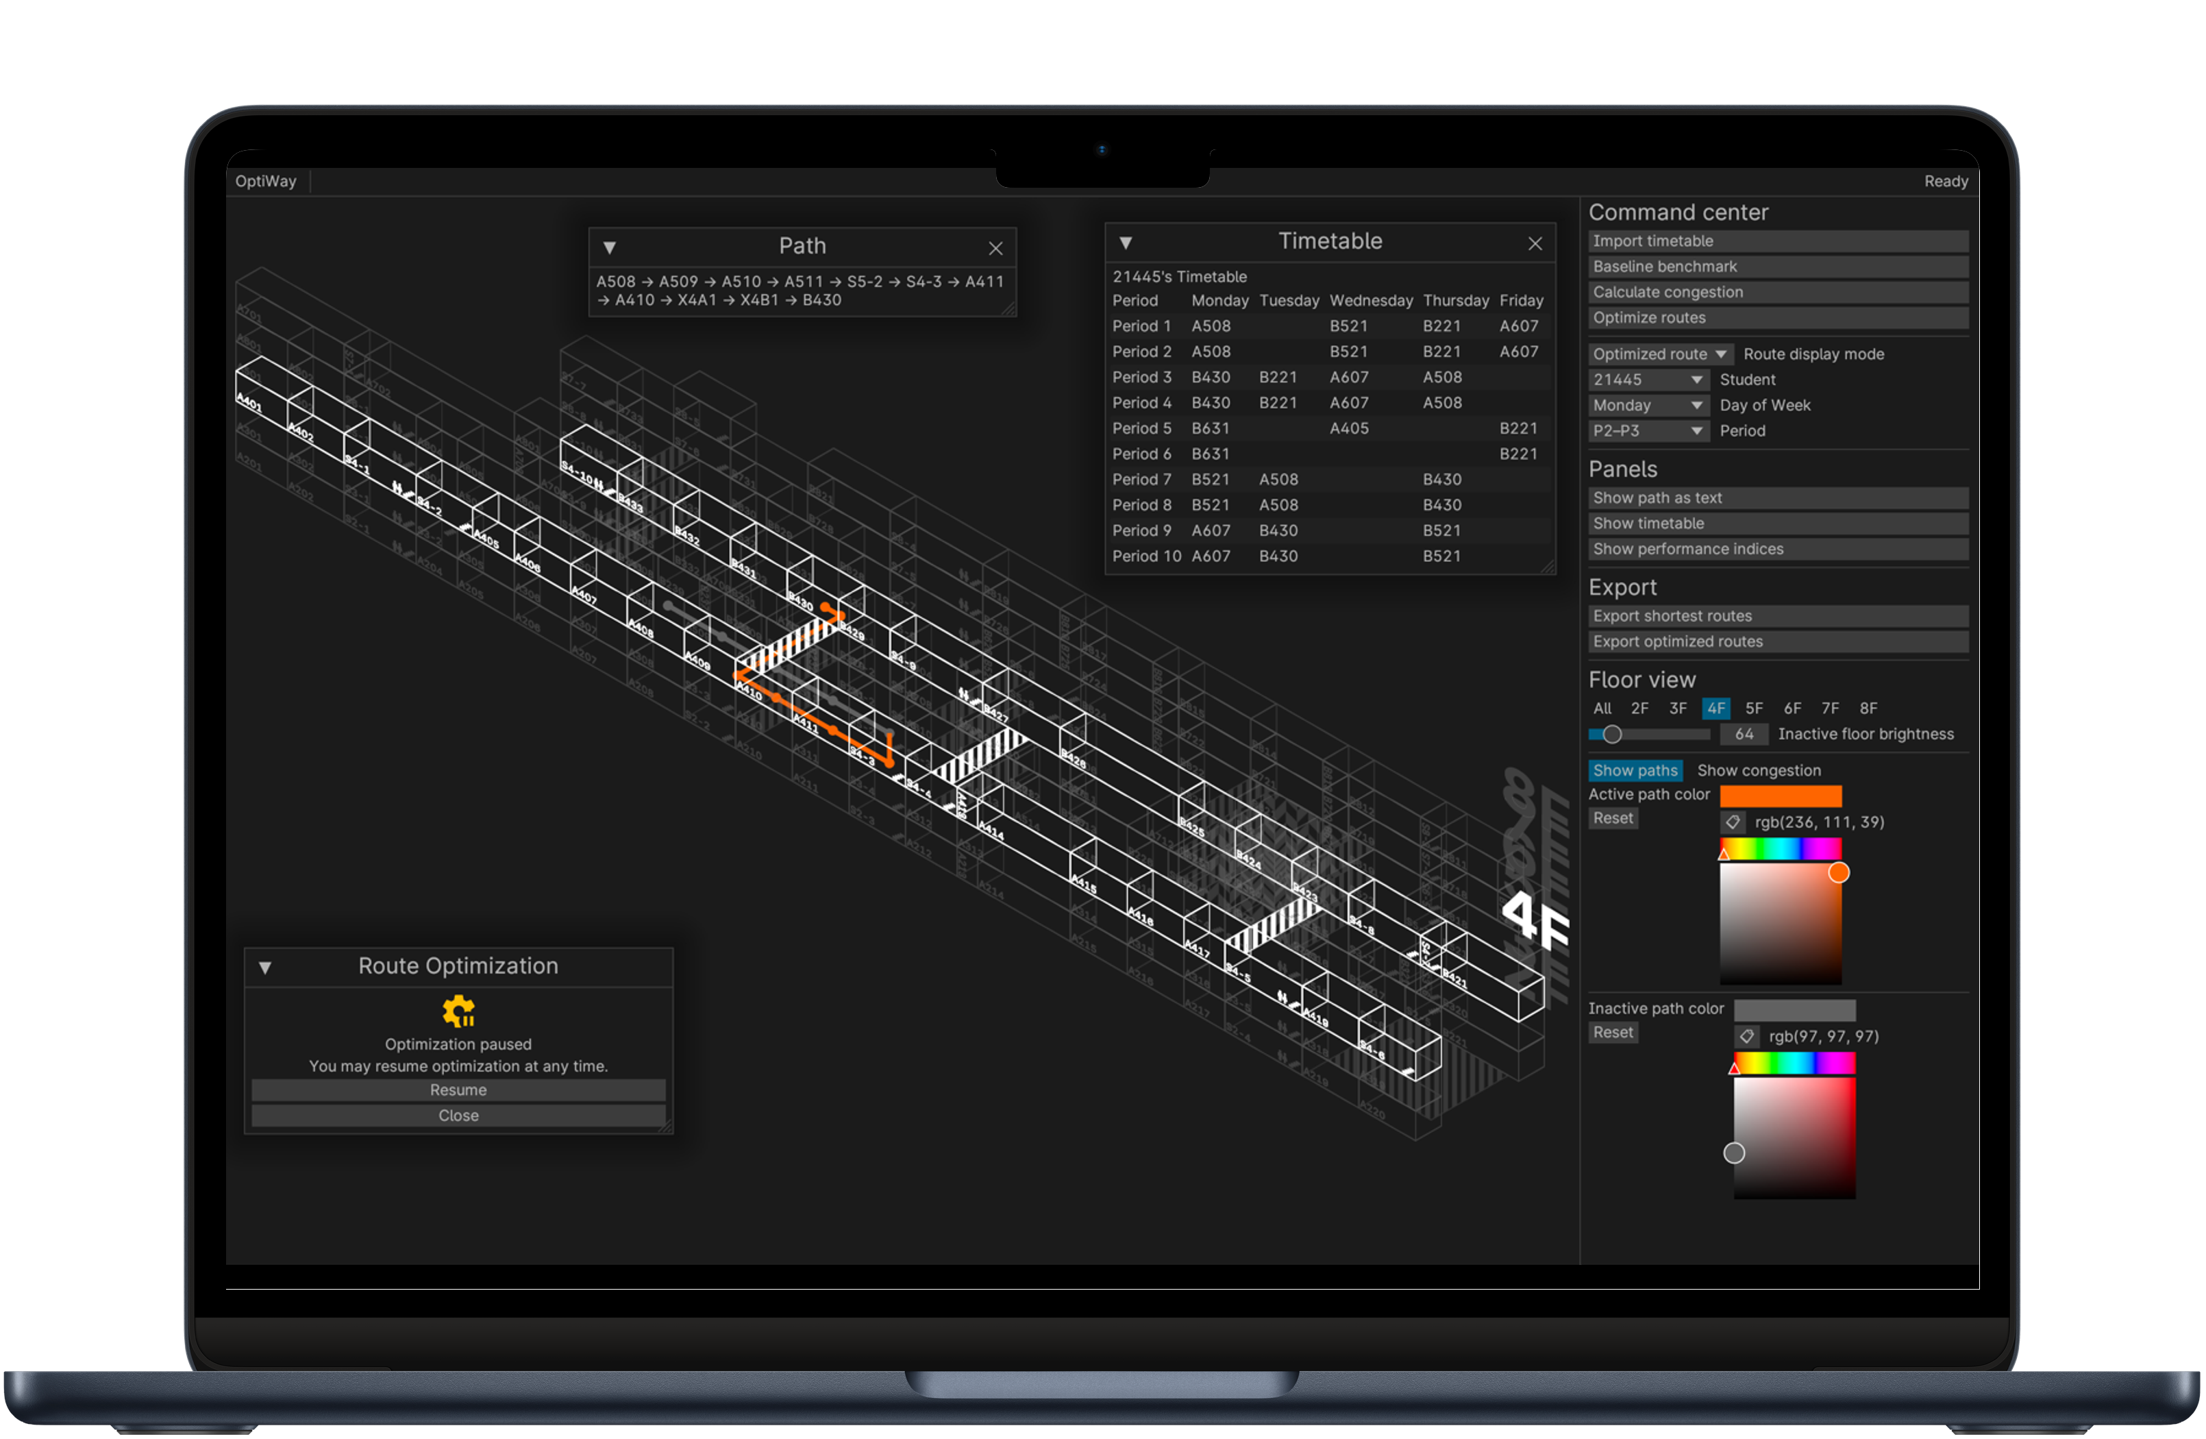Click Optimize routes
The height and width of the screenshot is (1439, 2206).
coord(1778,317)
